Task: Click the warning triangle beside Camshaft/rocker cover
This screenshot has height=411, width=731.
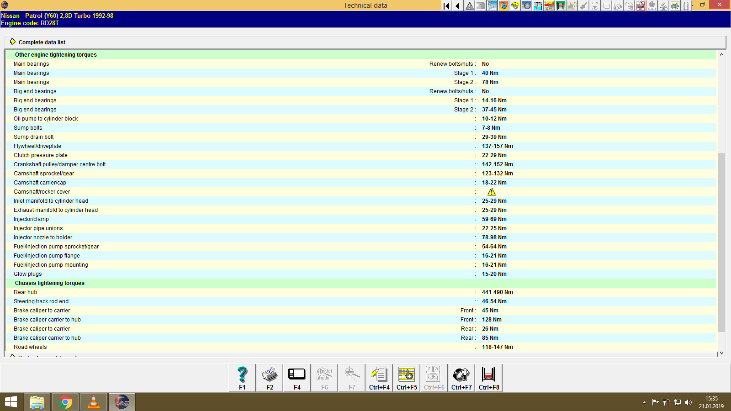Action: pyautogui.click(x=492, y=191)
